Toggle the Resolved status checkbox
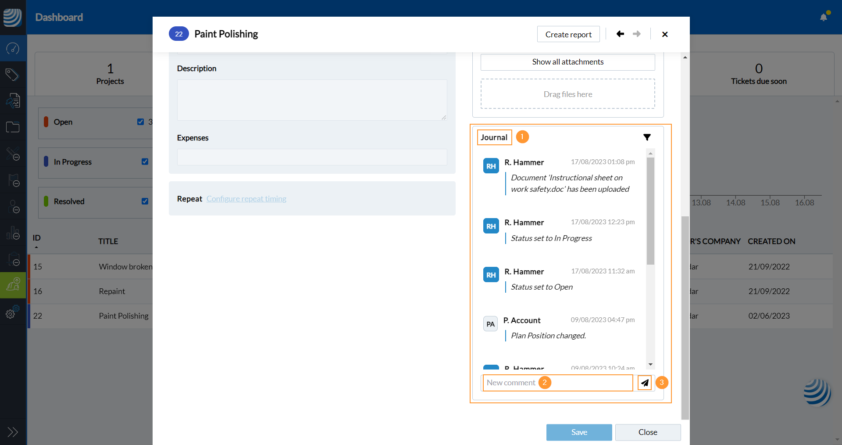842x445 pixels. pyautogui.click(x=145, y=201)
